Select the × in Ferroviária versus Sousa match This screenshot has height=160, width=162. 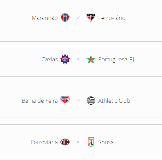(x=78, y=142)
